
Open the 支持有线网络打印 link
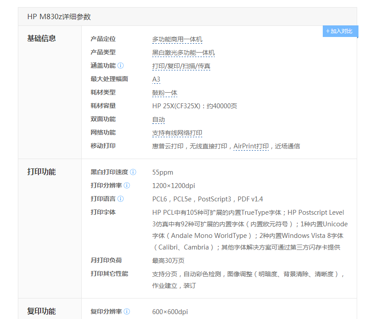(x=177, y=133)
